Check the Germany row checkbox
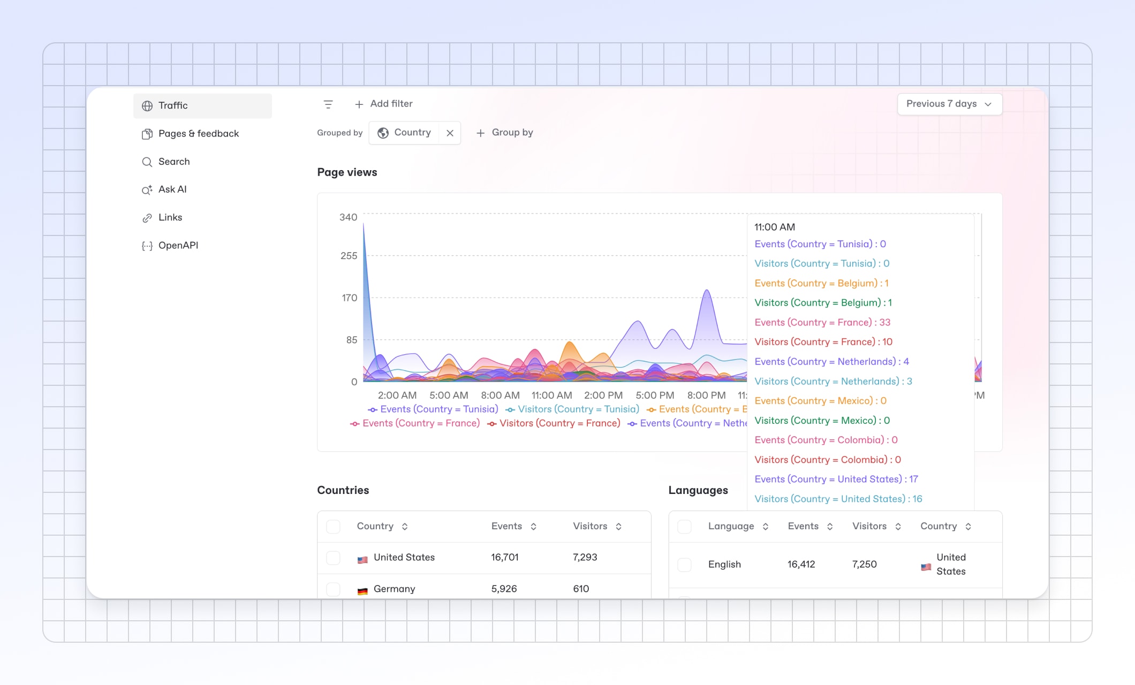The image size is (1135, 685). tap(333, 589)
